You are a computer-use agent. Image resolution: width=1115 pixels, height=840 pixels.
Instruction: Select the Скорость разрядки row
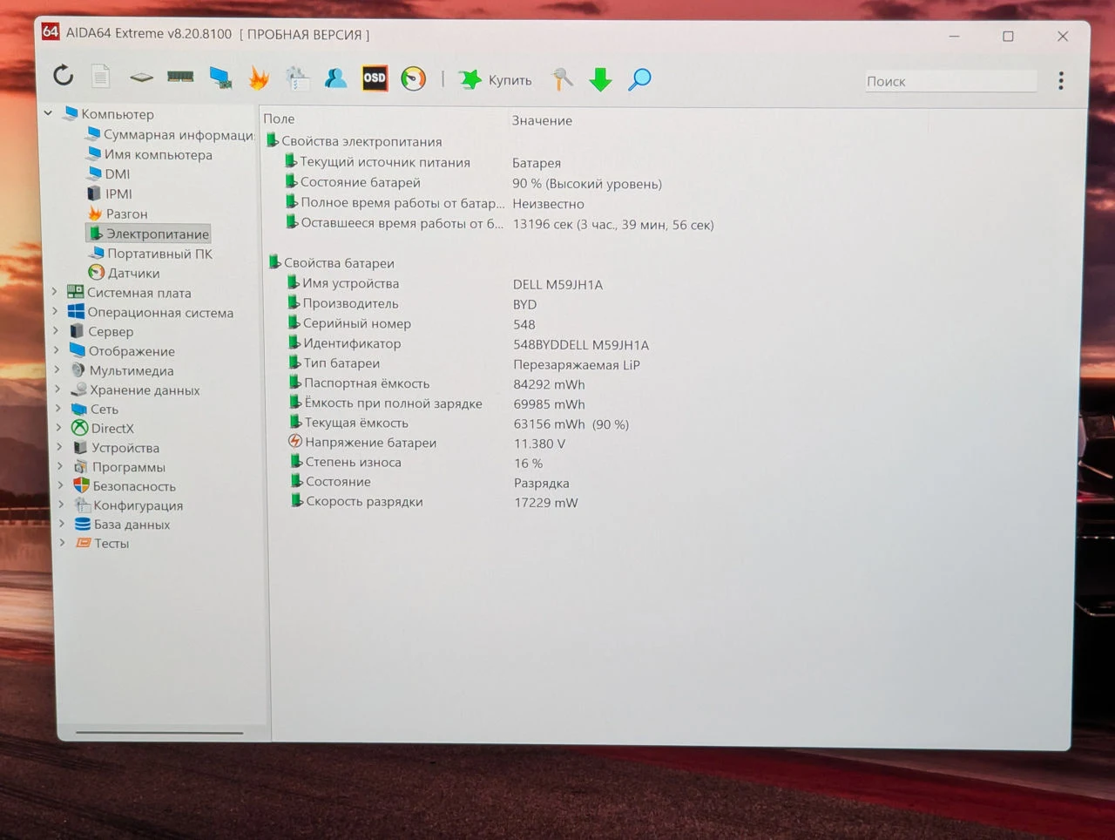[x=434, y=502]
